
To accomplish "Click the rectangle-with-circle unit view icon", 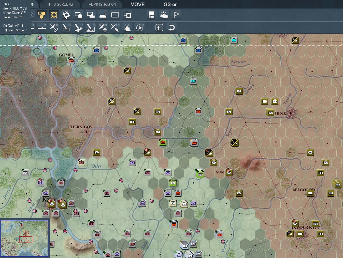I will click(78, 15).
